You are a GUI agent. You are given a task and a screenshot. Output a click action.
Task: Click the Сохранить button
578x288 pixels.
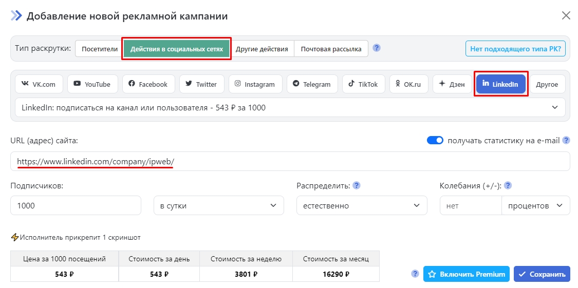click(542, 274)
